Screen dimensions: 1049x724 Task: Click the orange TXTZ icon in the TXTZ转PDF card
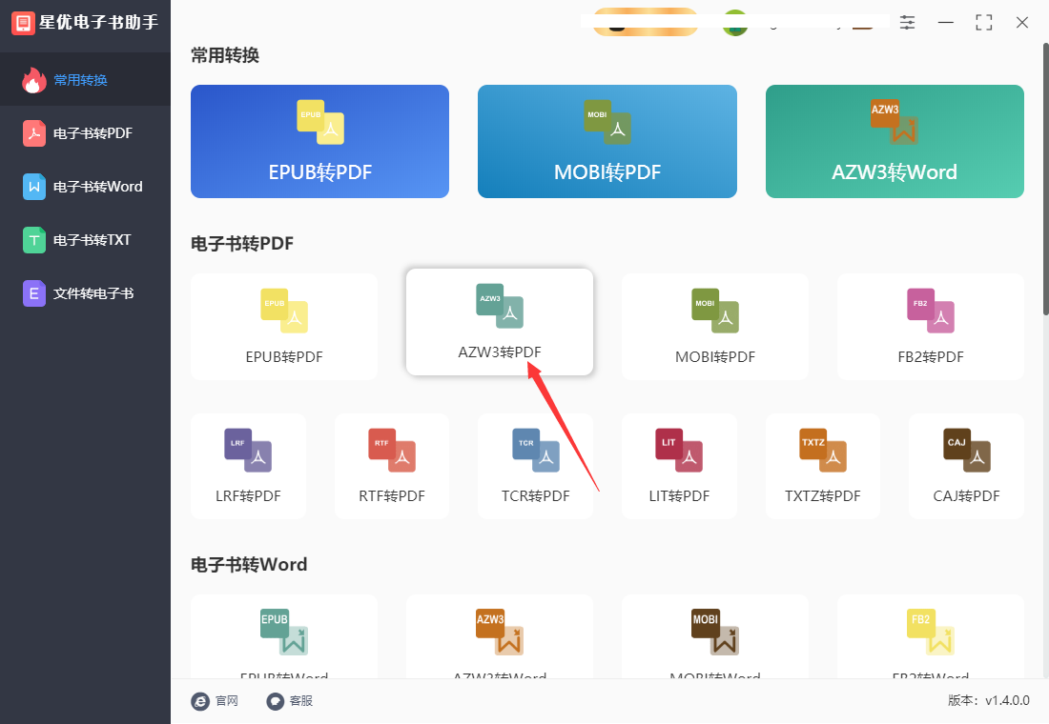click(x=823, y=451)
